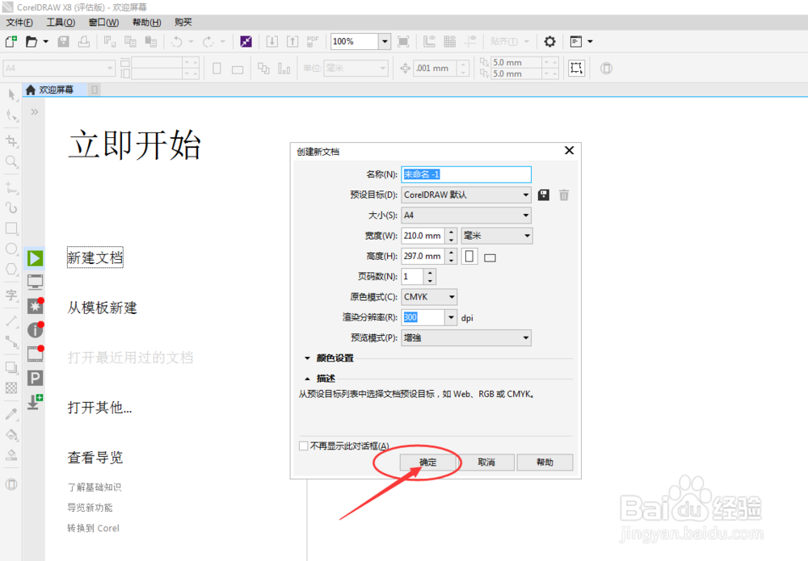Click the 宽度 210.0 mm field

point(423,236)
